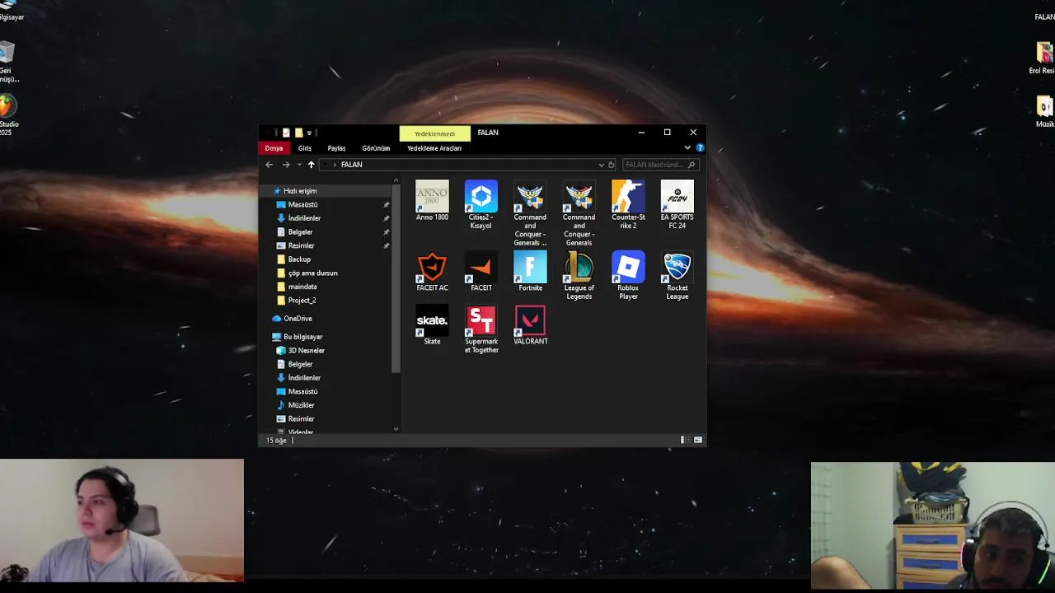Open the maindata folder in sidebar
The width and height of the screenshot is (1055, 593).
click(302, 287)
